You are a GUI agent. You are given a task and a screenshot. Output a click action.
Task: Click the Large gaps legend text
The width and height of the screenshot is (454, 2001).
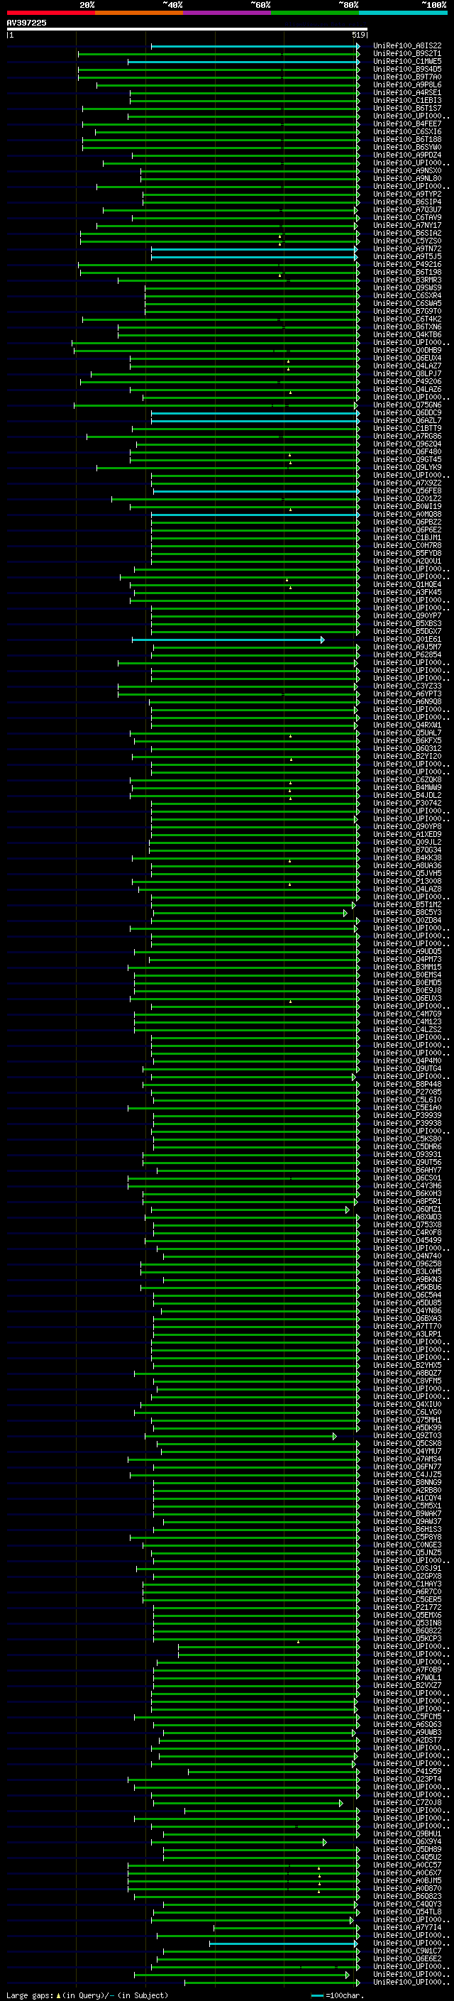tap(87, 1995)
